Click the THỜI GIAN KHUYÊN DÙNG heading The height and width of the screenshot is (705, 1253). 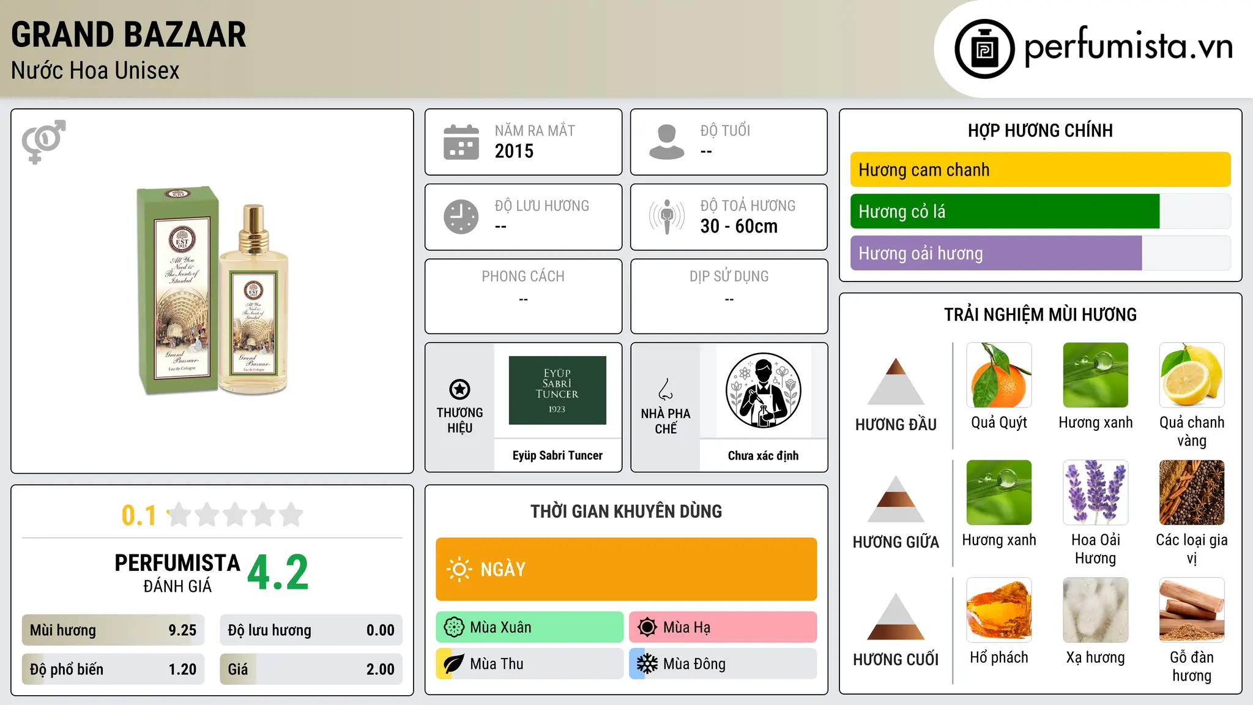tap(626, 512)
